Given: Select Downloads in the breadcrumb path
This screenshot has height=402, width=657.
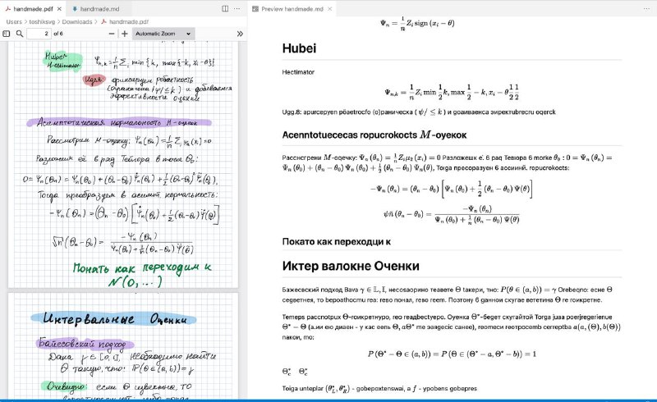Looking at the screenshot, I should point(76,22).
